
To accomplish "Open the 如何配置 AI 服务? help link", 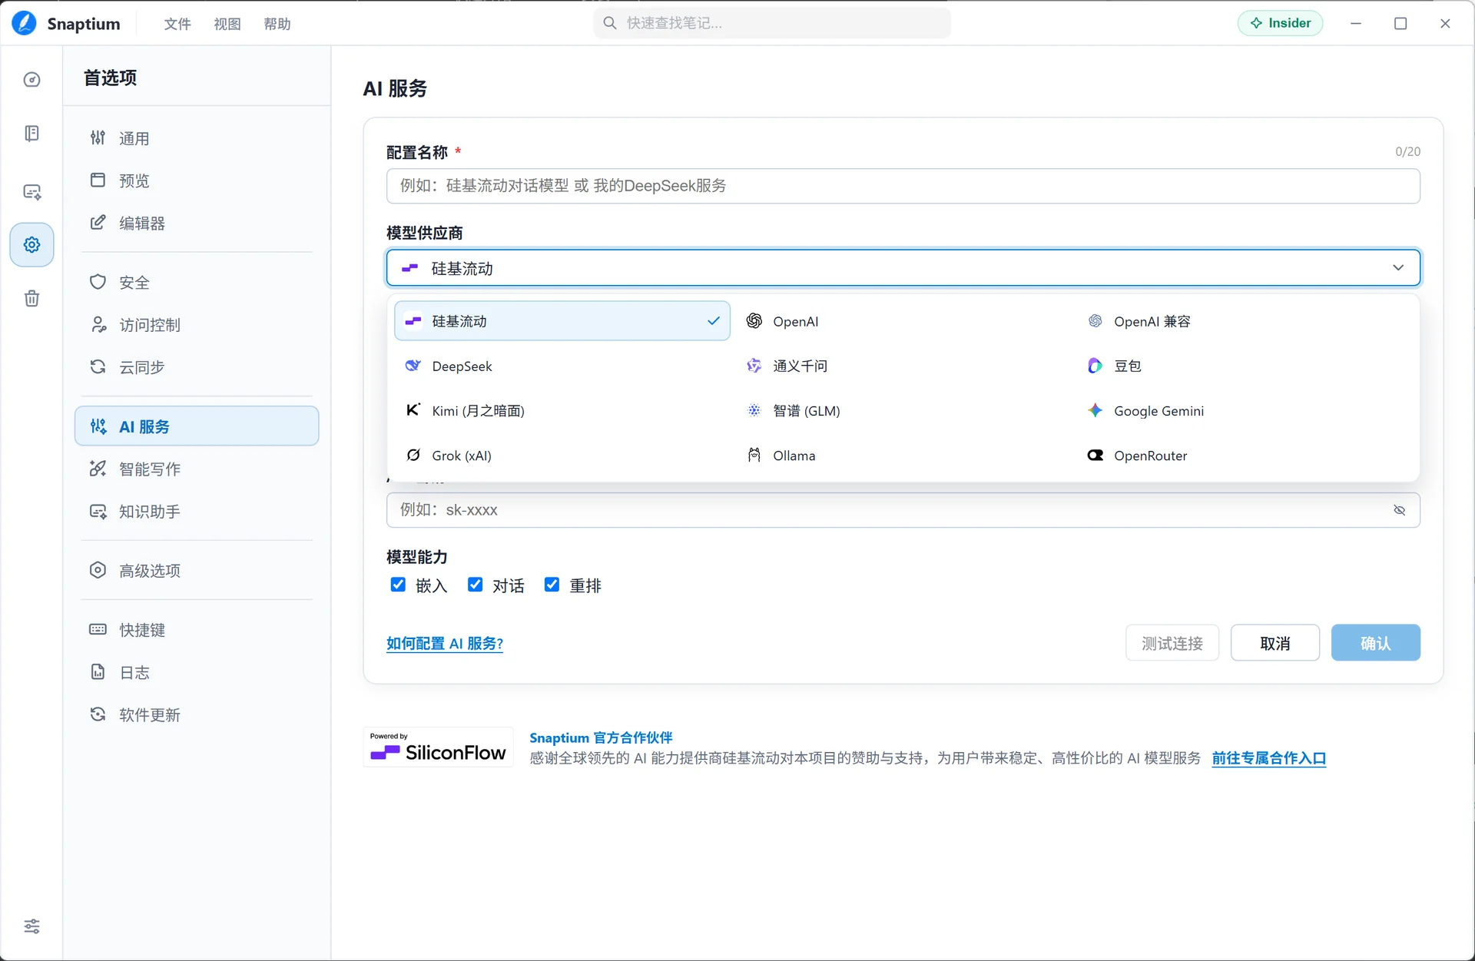I will pos(445,643).
